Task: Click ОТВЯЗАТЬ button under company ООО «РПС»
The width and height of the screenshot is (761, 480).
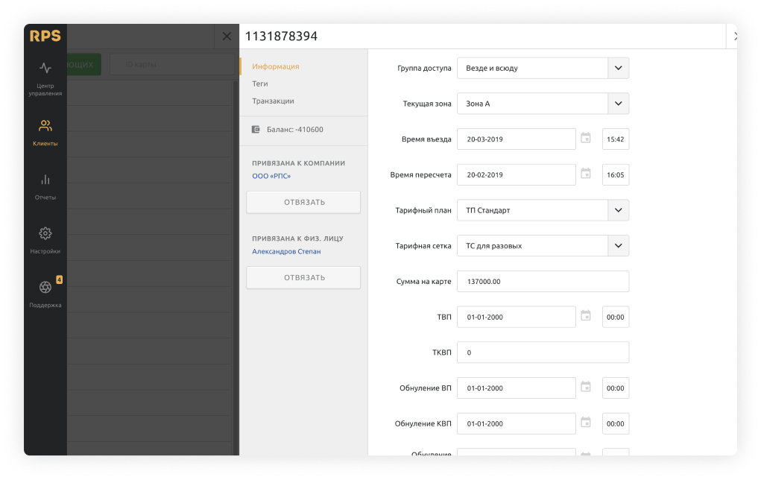Action: [303, 202]
